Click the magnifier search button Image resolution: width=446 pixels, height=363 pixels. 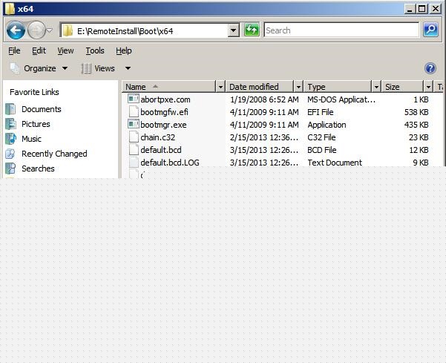(x=430, y=30)
